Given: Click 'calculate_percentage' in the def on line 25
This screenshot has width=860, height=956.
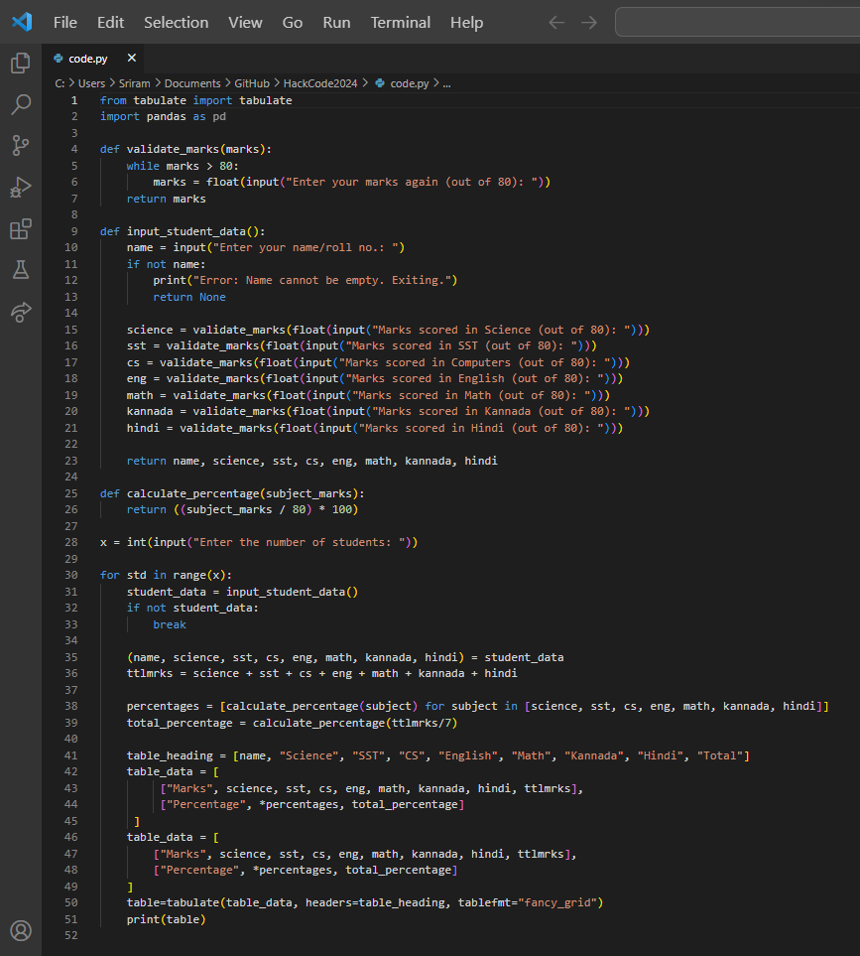Looking at the screenshot, I should [192, 493].
